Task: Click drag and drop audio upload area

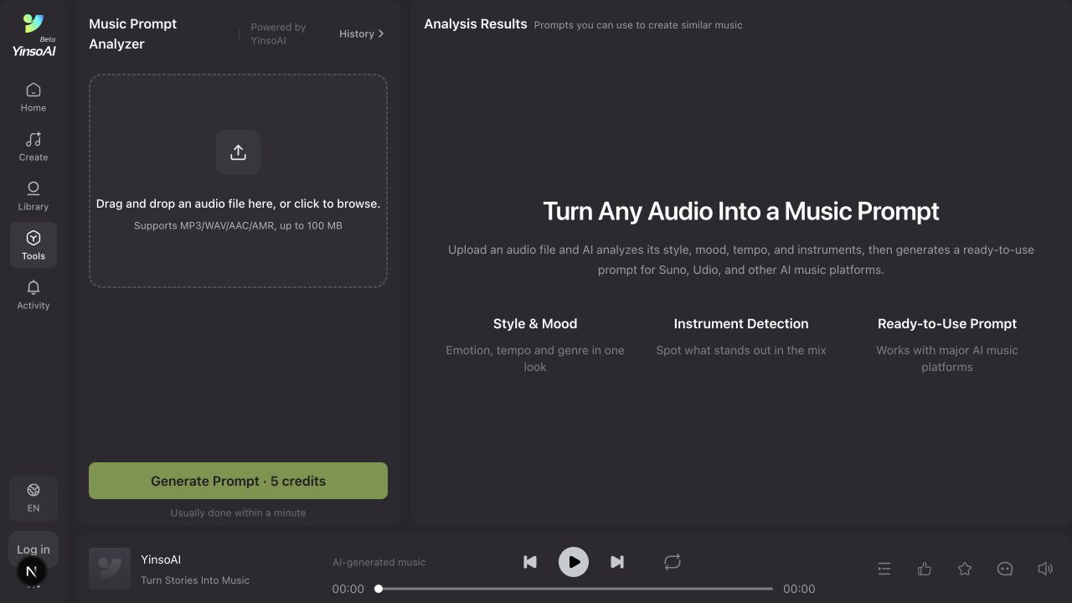Action: (238, 181)
